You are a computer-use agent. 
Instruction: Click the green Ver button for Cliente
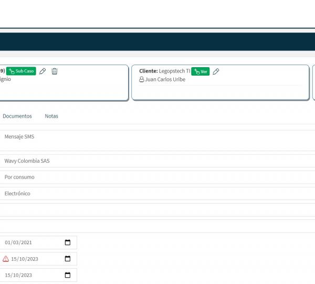(200, 71)
